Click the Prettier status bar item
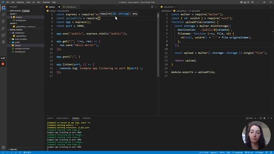Screen dimensions: 274x154 pyautogui.click(x=259, y=152)
